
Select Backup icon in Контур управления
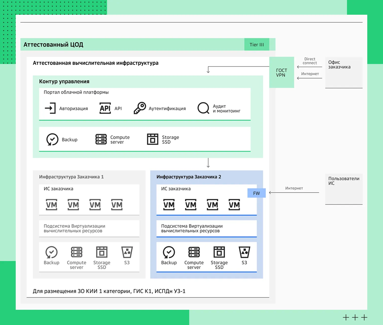pos(52,139)
